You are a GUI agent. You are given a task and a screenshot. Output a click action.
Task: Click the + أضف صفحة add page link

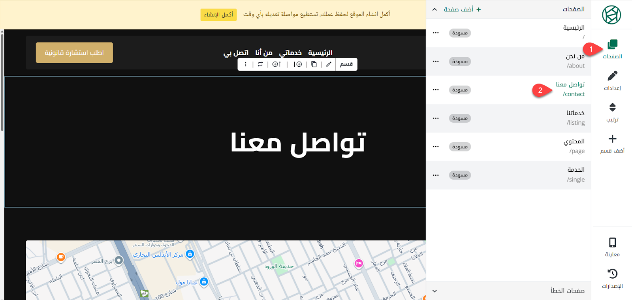click(x=462, y=9)
